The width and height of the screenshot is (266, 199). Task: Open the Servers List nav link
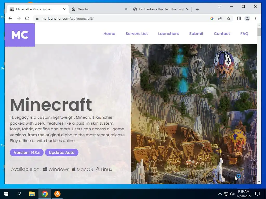[x=137, y=34]
